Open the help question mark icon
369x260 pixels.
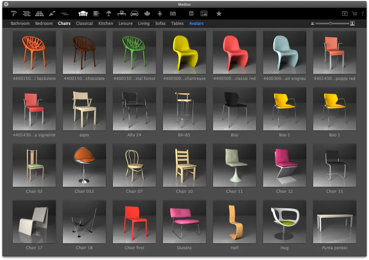click(362, 14)
